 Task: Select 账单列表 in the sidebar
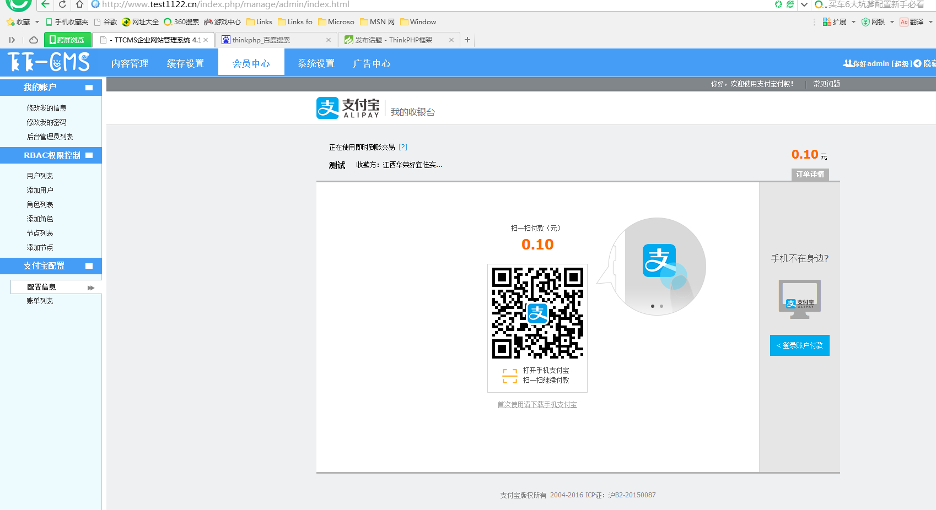40,301
